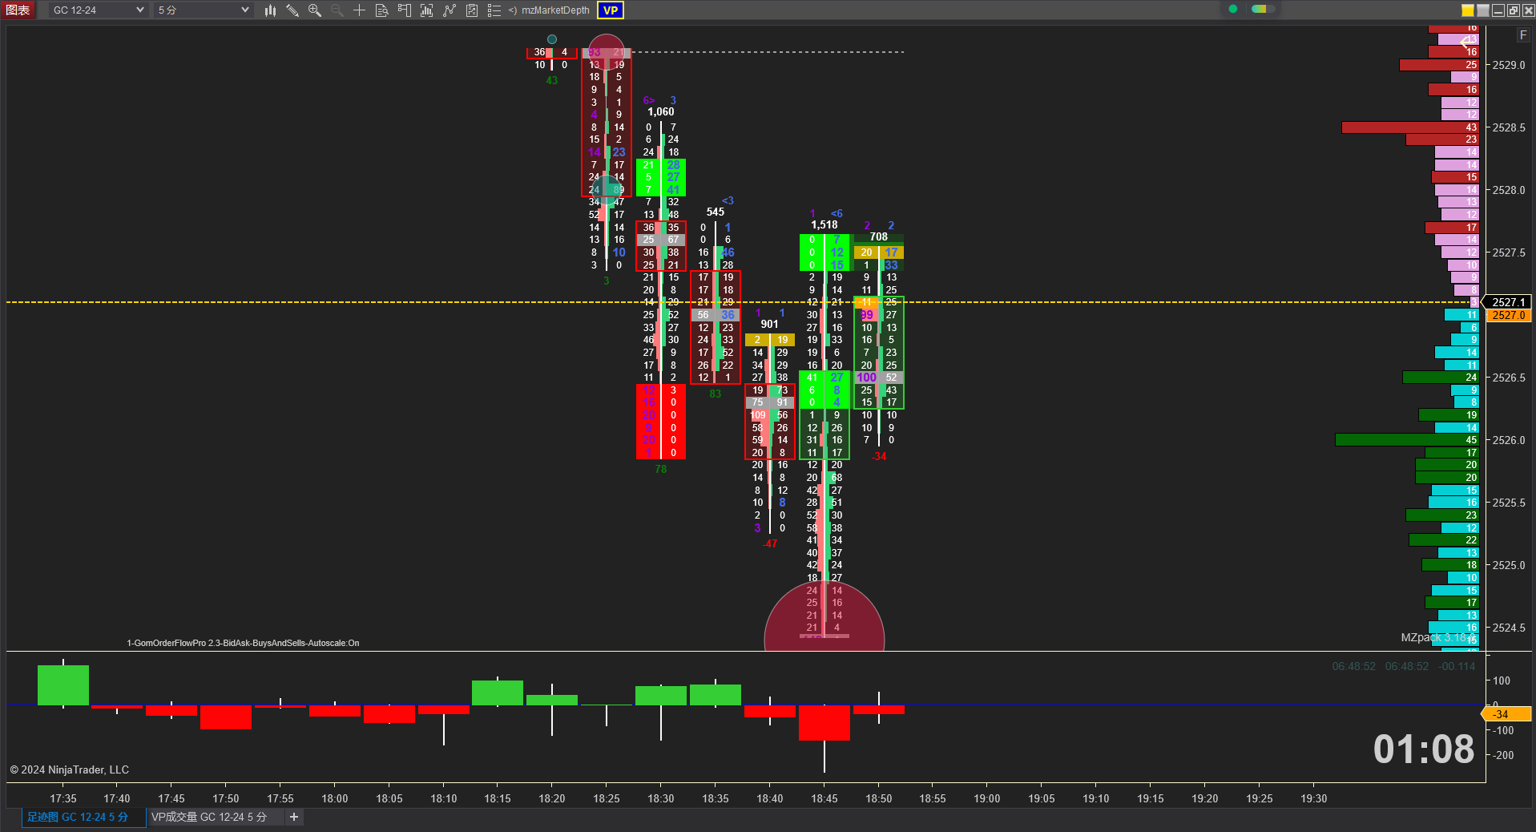Click the red -47 delta label

pos(769,544)
